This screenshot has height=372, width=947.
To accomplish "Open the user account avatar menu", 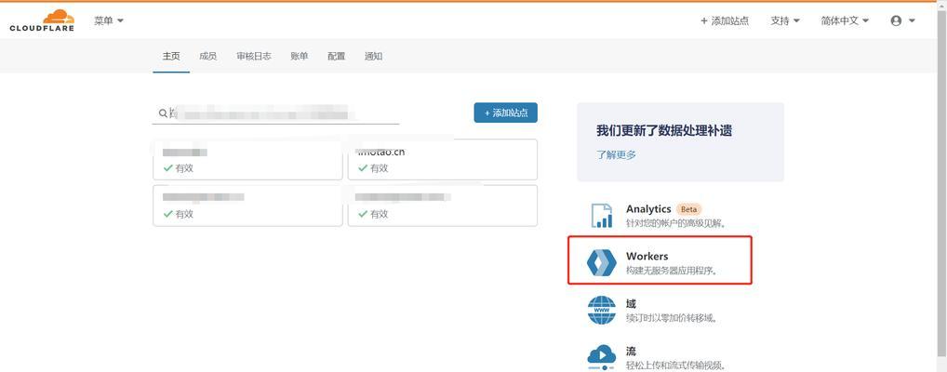I will point(902,20).
